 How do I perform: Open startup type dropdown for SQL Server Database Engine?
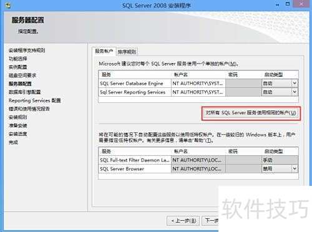click(295, 84)
